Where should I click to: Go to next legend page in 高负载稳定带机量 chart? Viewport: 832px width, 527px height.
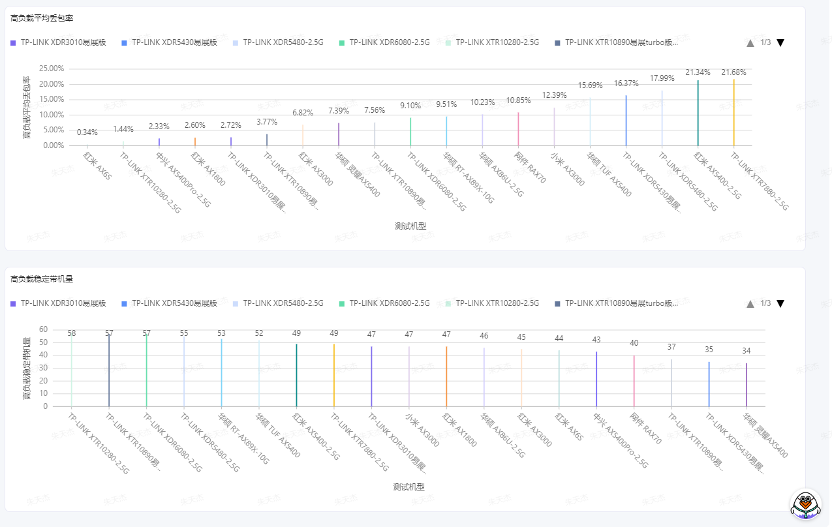pyautogui.click(x=780, y=303)
